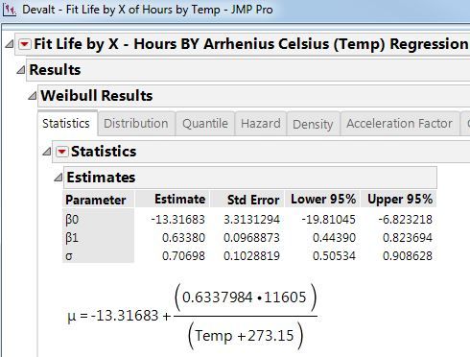The width and height of the screenshot is (470, 357).
Task: Switch to the Quantile tab
Action: (x=205, y=124)
